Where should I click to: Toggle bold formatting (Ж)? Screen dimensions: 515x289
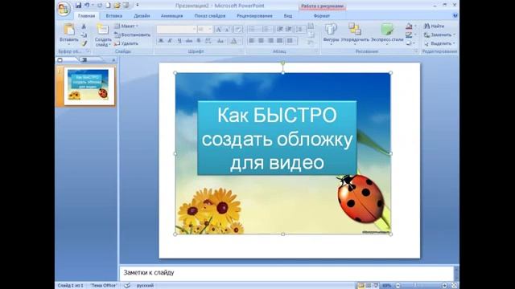(161, 41)
